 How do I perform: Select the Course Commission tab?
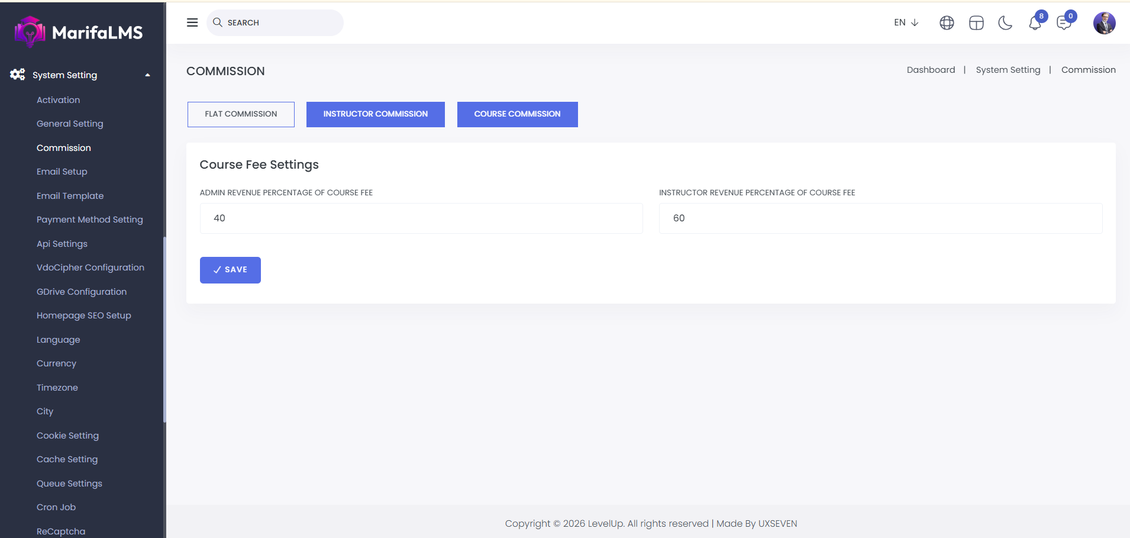click(517, 114)
